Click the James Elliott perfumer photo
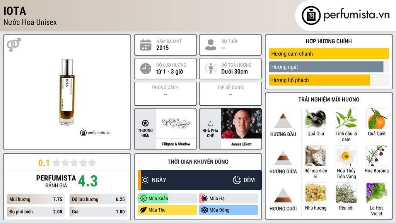 point(241,124)
